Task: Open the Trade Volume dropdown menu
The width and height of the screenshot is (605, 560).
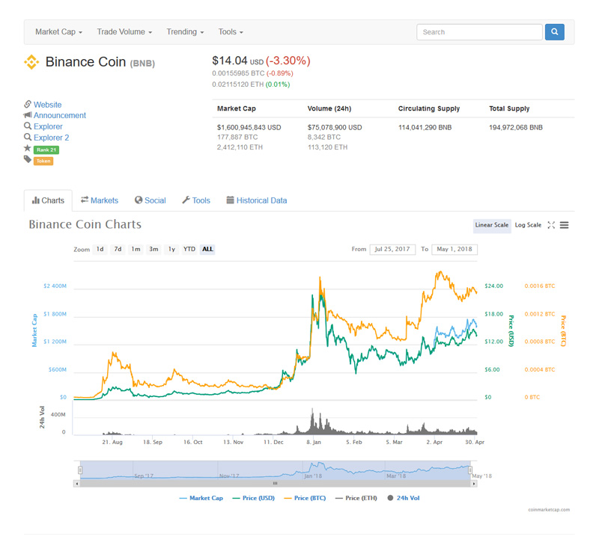Action: click(124, 32)
